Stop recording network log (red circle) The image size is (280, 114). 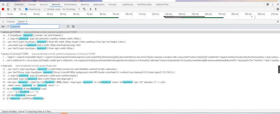point(3,9)
